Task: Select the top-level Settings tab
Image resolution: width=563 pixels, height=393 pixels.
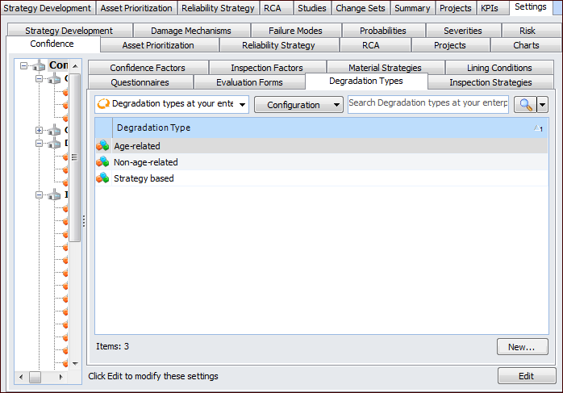Action: click(531, 6)
